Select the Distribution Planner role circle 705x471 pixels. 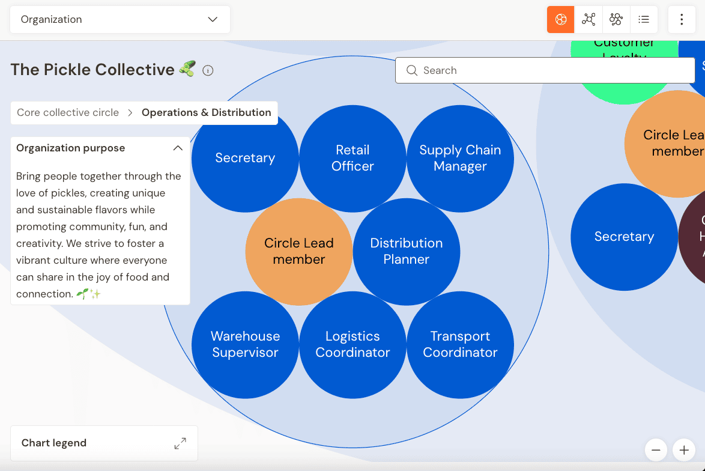pyautogui.click(x=407, y=252)
